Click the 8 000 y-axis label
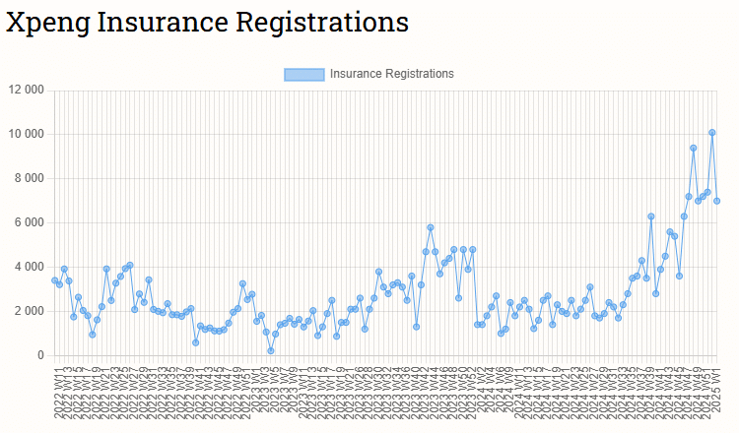739x433 pixels. click(29, 178)
